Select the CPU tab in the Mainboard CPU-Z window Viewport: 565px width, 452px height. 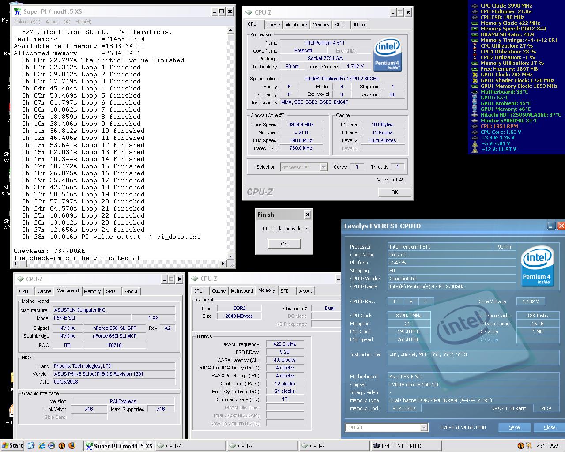(24, 291)
